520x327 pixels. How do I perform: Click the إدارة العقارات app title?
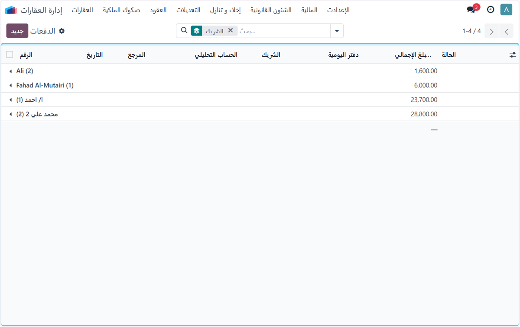click(42, 10)
